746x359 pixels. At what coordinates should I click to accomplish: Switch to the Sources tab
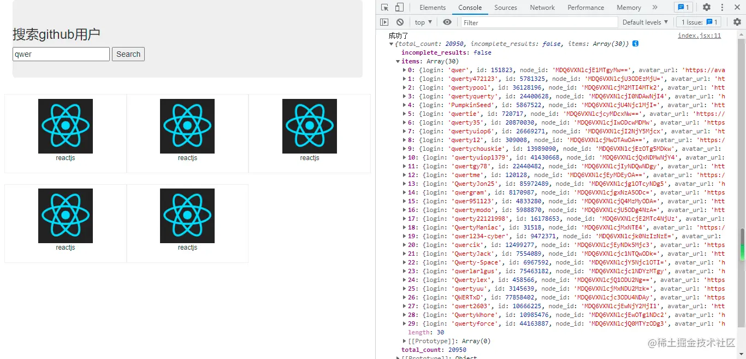pos(506,8)
